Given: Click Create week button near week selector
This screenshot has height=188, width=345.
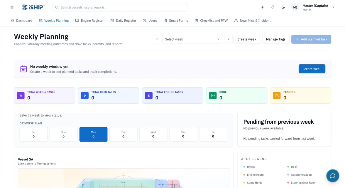Looking at the screenshot, I should [x=247, y=39].
